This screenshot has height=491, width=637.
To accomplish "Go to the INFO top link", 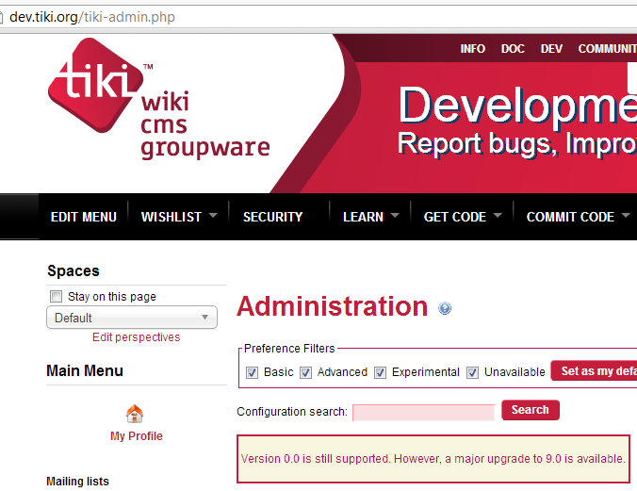I will (x=472, y=49).
